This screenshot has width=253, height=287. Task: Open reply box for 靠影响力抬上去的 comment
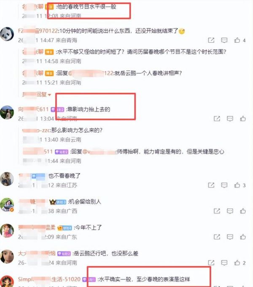(230, 119)
